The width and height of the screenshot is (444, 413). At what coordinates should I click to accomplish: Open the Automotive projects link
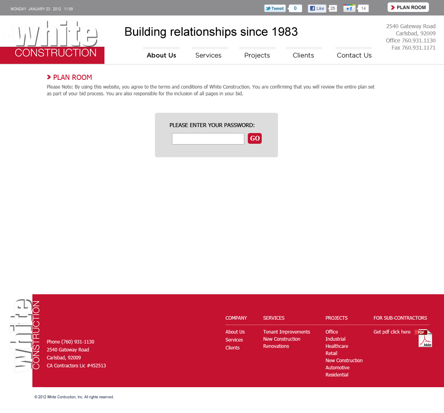[x=338, y=367]
